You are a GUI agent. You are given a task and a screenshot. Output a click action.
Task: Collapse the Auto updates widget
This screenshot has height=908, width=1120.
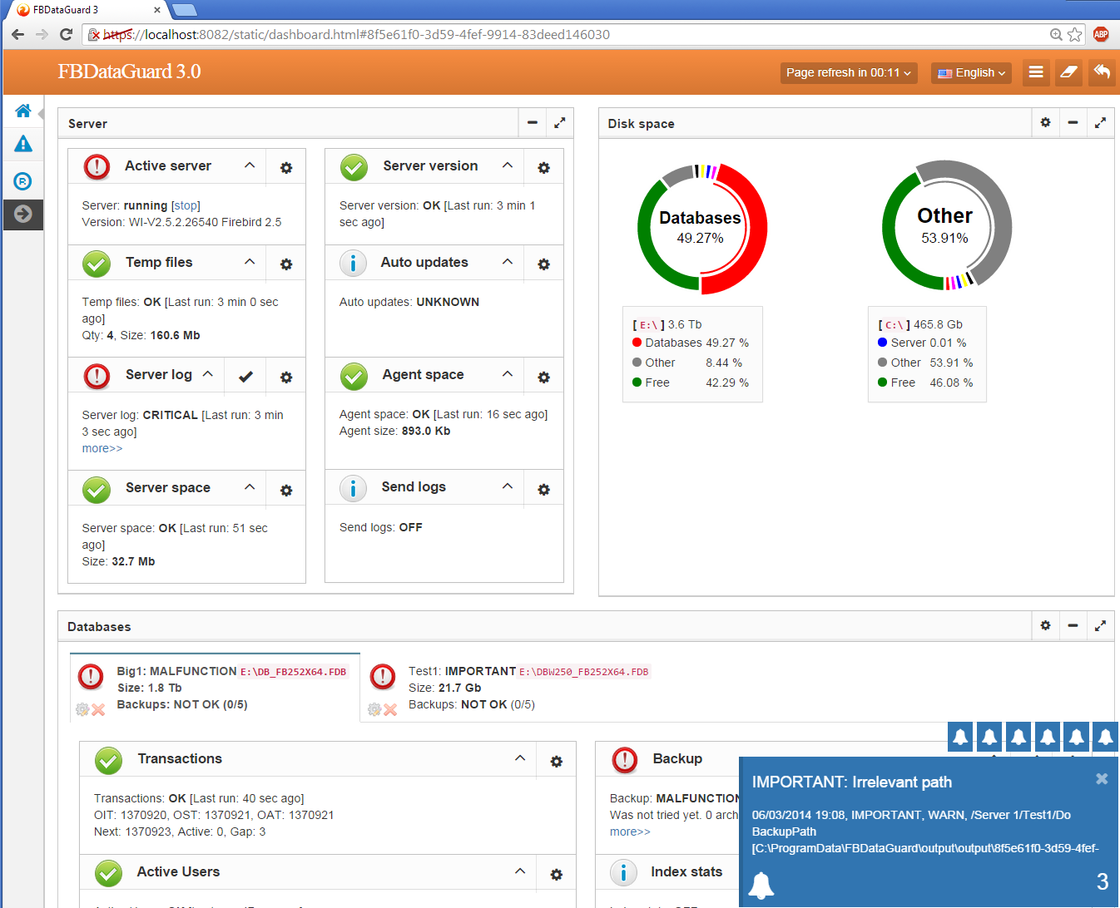[508, 262]
